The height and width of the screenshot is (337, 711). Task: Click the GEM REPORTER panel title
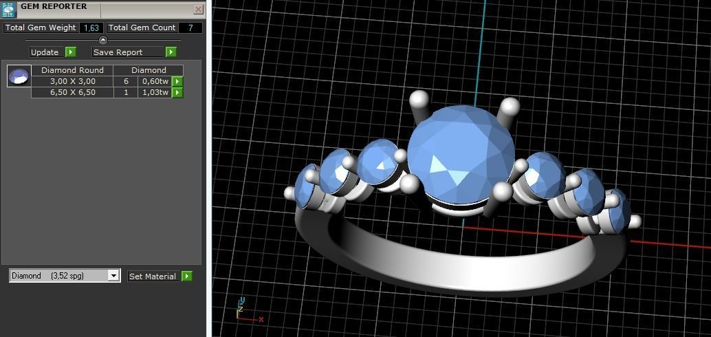tap(54, 6)
